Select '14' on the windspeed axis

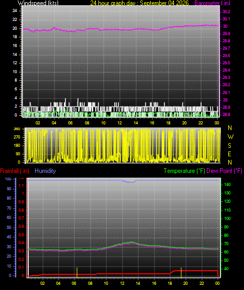tap(15, 54)
